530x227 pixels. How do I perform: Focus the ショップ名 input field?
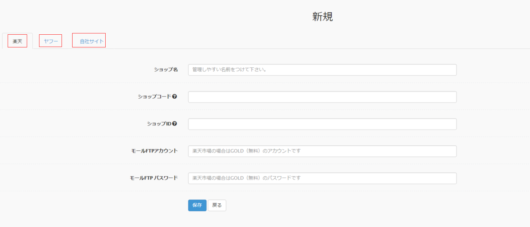click(x=322, y=70)
